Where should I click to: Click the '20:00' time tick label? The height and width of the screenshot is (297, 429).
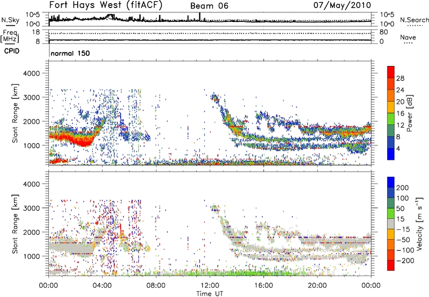(x=317, y=286)
